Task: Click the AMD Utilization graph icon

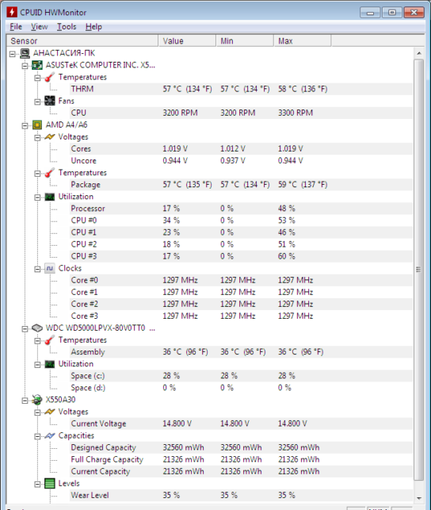Action: (50, 197)
